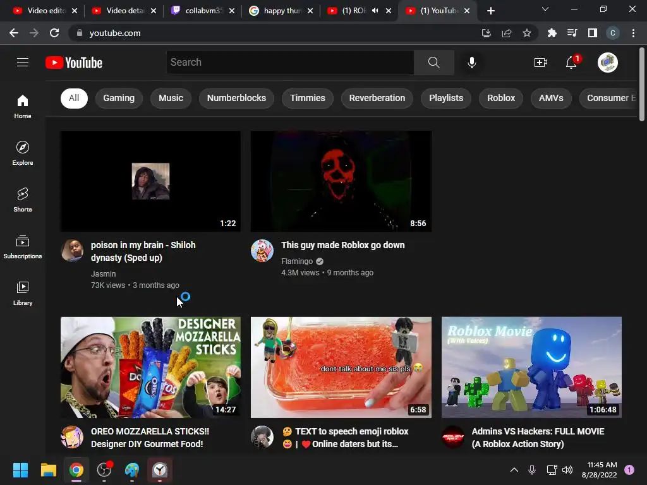Open Subscriptions in the sidebar
647x485 pixels.
tap(23, 246)
